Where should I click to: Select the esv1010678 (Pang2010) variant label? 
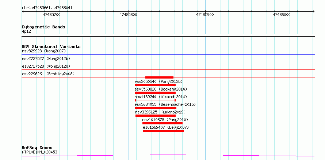tap(165, 120)
